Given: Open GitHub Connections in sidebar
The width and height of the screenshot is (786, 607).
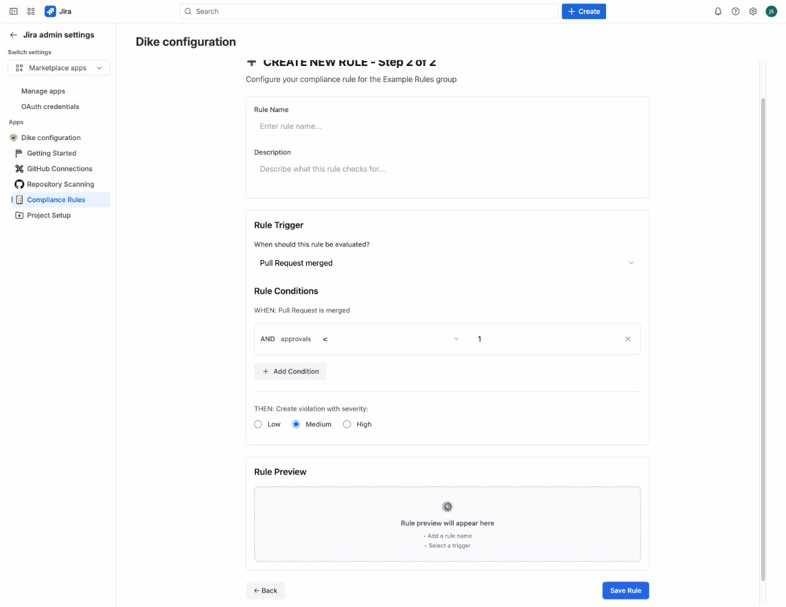Looking at the screenshot, I should pos(59,169).
